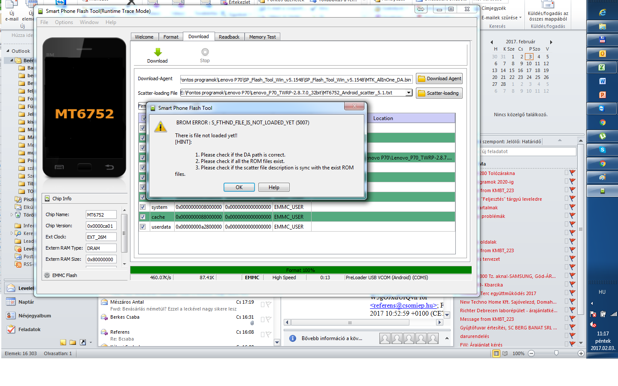Screen dimensions: 618x386
Task: Click the folder icon on Download Agent button
Action: coord(421,78)
